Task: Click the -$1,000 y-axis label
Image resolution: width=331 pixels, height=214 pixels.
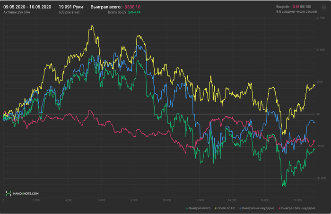Action: click(321, 178)
